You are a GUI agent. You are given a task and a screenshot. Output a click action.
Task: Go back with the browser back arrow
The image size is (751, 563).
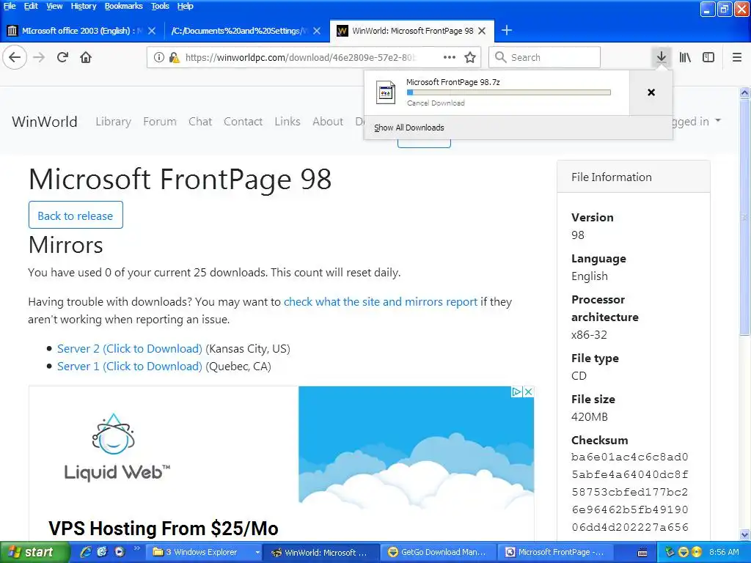coord(15,57)
